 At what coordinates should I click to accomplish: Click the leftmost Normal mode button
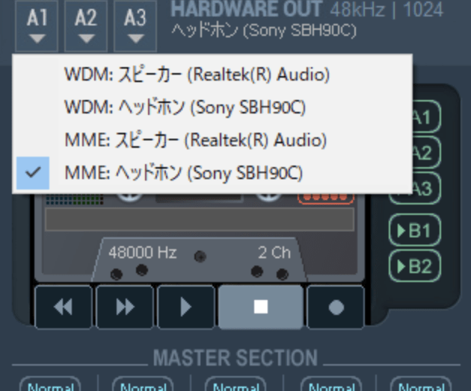[52, 386]
